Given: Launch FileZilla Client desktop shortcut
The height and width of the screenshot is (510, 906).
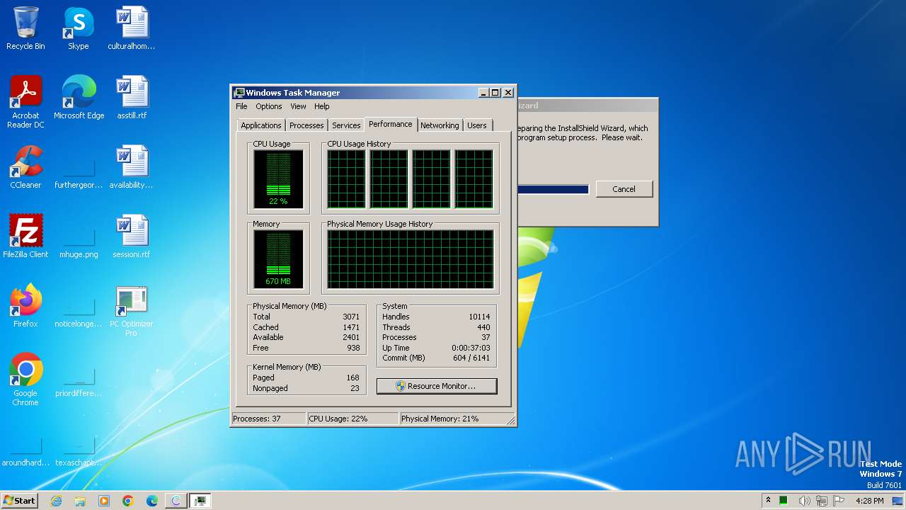Looking at the screenshot, I should click(25, 237).
